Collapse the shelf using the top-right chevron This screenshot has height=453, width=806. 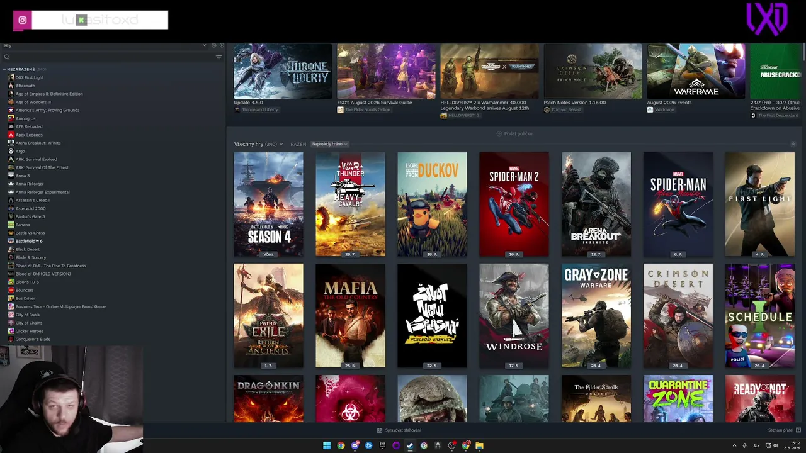pyautogui.click(x=793, y=144)
